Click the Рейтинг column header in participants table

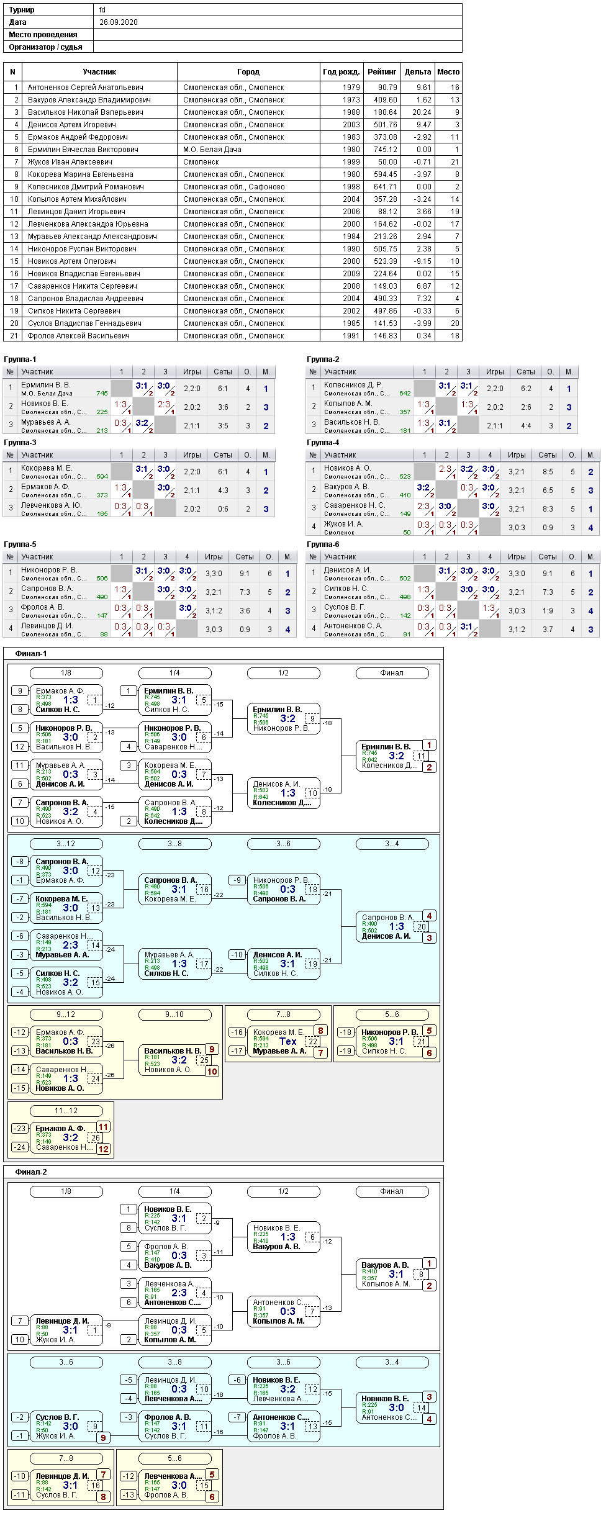pyautogui.click(x=381, y=72)
